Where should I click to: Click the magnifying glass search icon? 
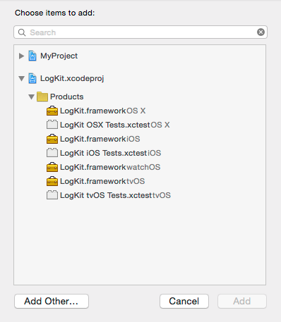point(22,32)
